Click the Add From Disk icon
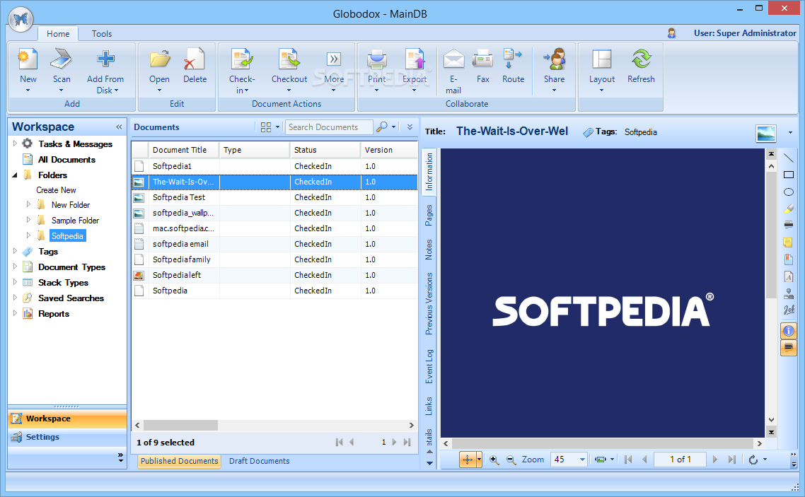 [105, 59]
